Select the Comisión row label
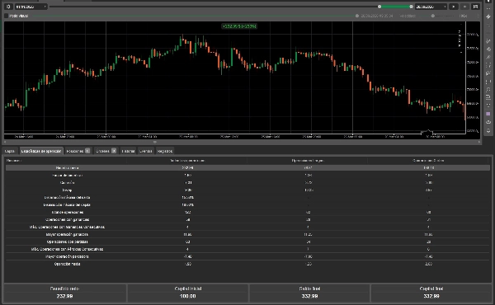 tap(67, 183)
